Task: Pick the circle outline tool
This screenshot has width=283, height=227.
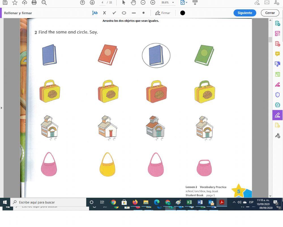Action: coord(124,13)
